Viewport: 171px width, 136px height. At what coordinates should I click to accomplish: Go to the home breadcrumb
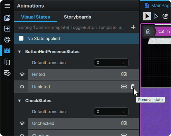tap(148, 31)
